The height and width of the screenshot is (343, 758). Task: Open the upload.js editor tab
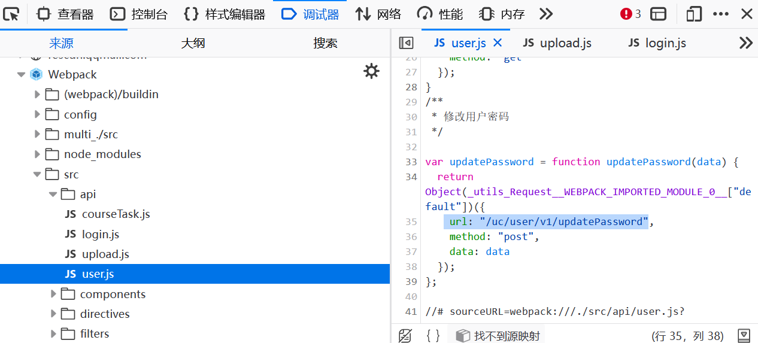pos(557,43)
